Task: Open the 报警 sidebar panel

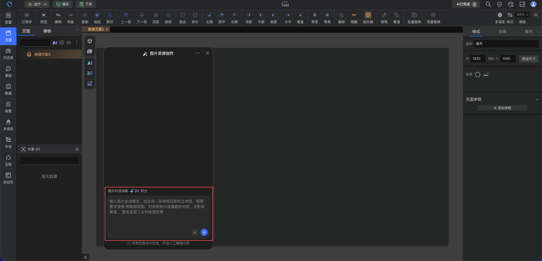Action: tap(8, 107)
